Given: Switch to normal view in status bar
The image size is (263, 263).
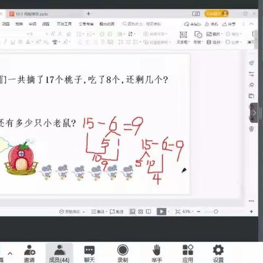Looking at the screenshot, I should point(132,211).
